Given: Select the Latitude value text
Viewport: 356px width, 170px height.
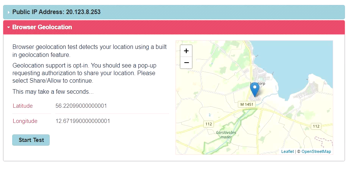Looking at the screenshot, I should point(81,106).
